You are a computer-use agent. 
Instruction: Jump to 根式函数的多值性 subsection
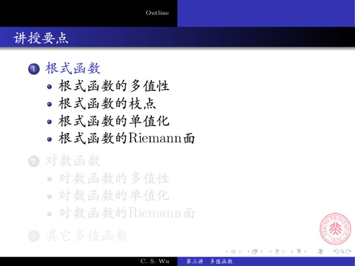pos(114,86)
